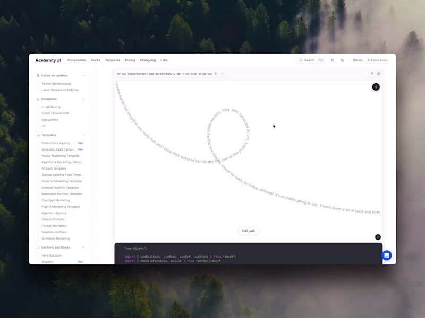Open Shaders sidebar link

click(47, 262)
